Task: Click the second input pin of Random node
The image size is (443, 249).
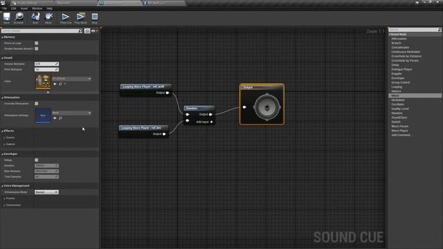Action: pyautogui.click(x=188, y=121)
